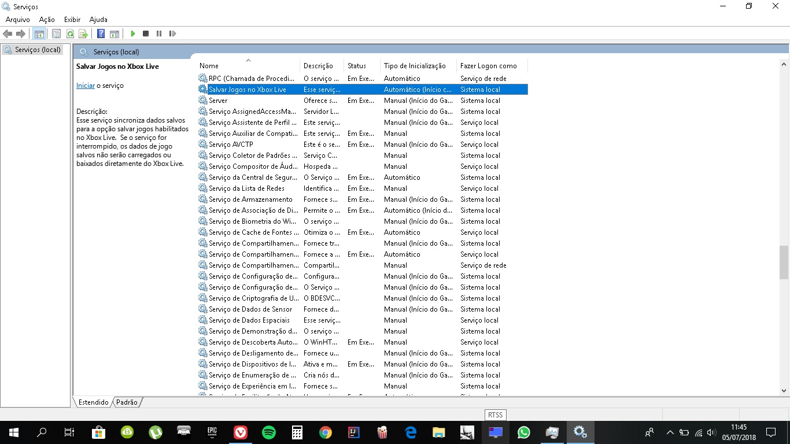
Task: Toggle the Show/Hide Action Pane icon
Action: (115, 34)
